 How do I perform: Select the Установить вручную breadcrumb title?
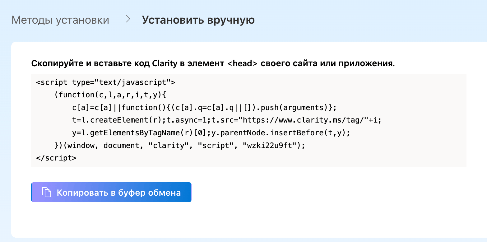pyautogui.click(x=198, y=20)
